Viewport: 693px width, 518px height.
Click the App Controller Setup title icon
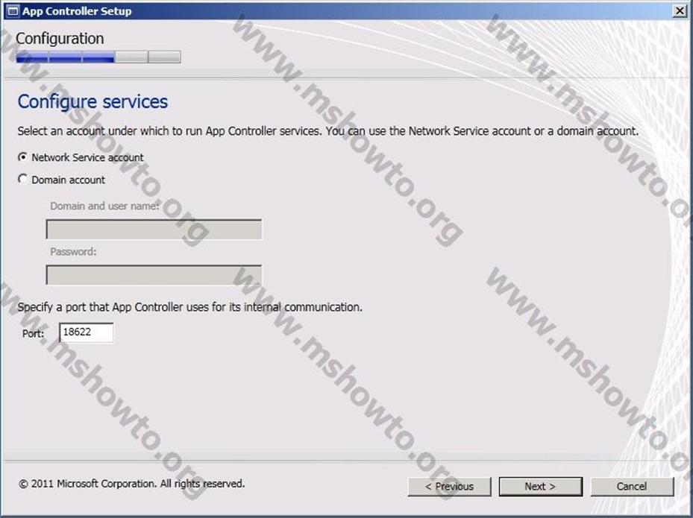pos(13,11)
